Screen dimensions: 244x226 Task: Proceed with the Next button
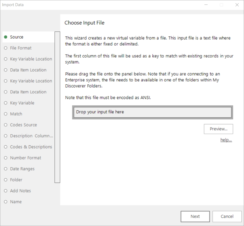tap(195, 216)
